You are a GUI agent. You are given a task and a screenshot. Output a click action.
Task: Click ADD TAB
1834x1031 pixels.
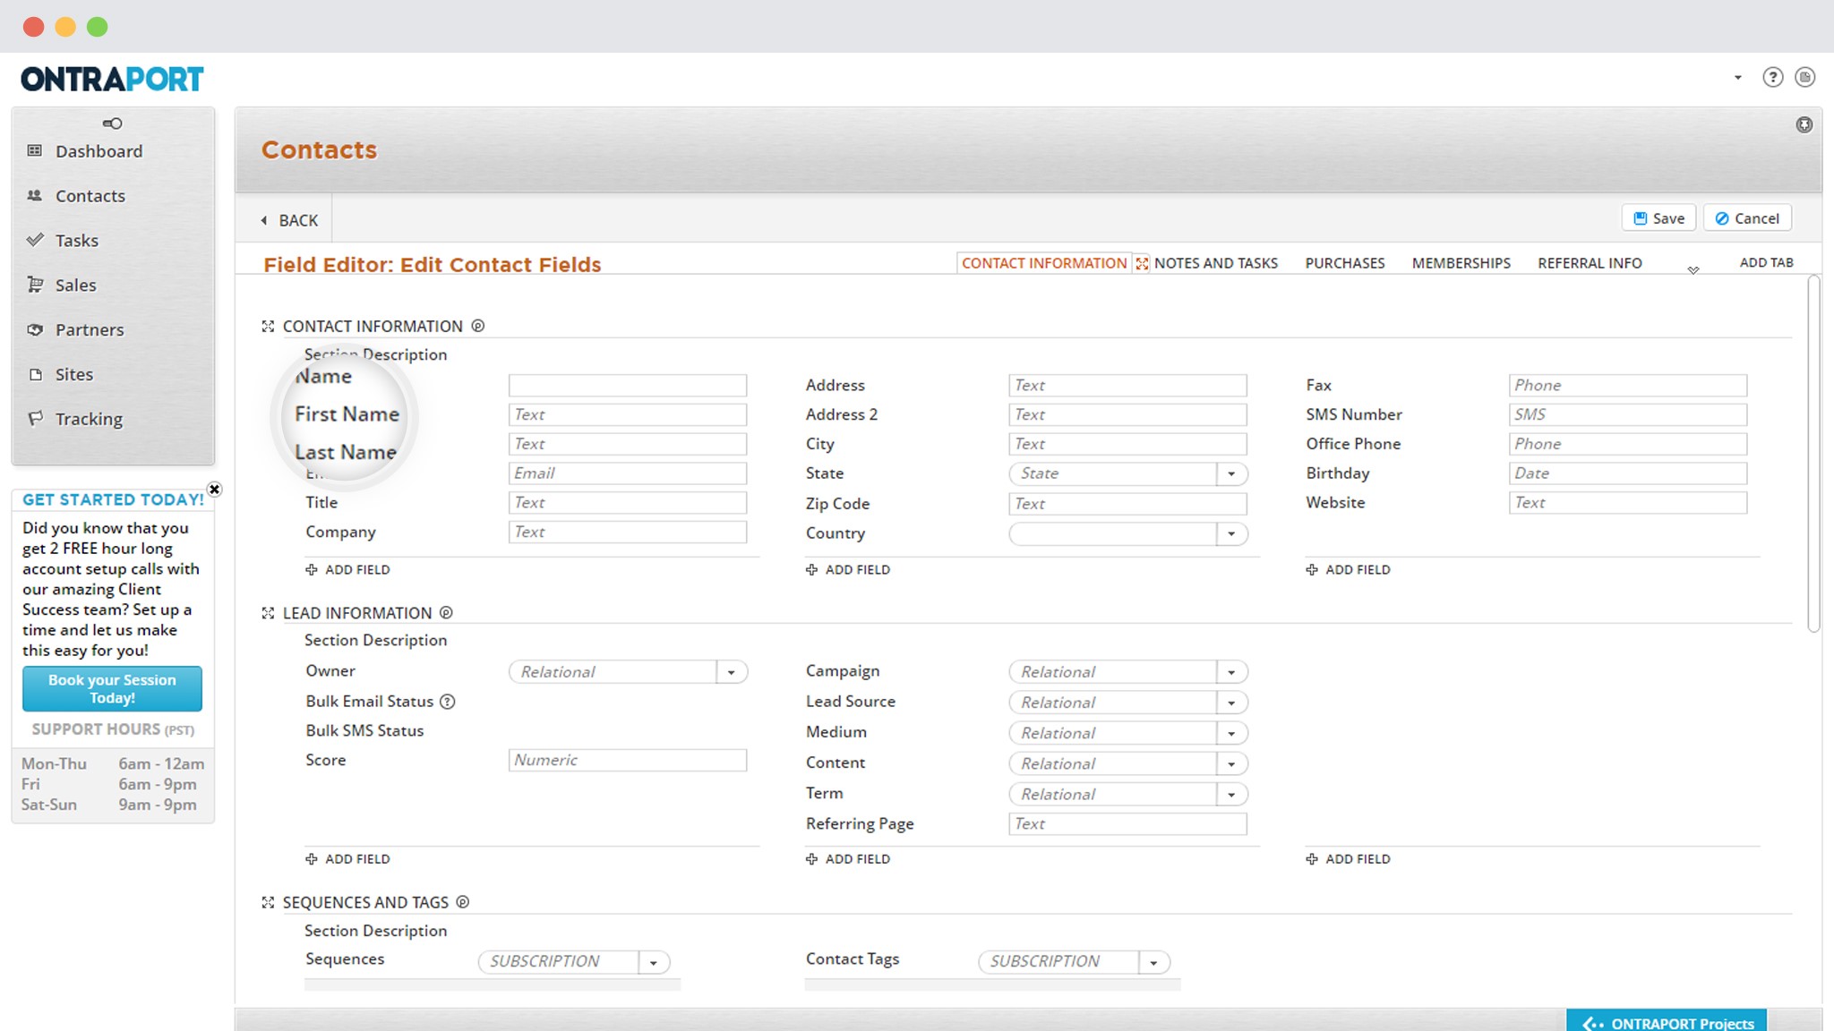coord(1766,262)
